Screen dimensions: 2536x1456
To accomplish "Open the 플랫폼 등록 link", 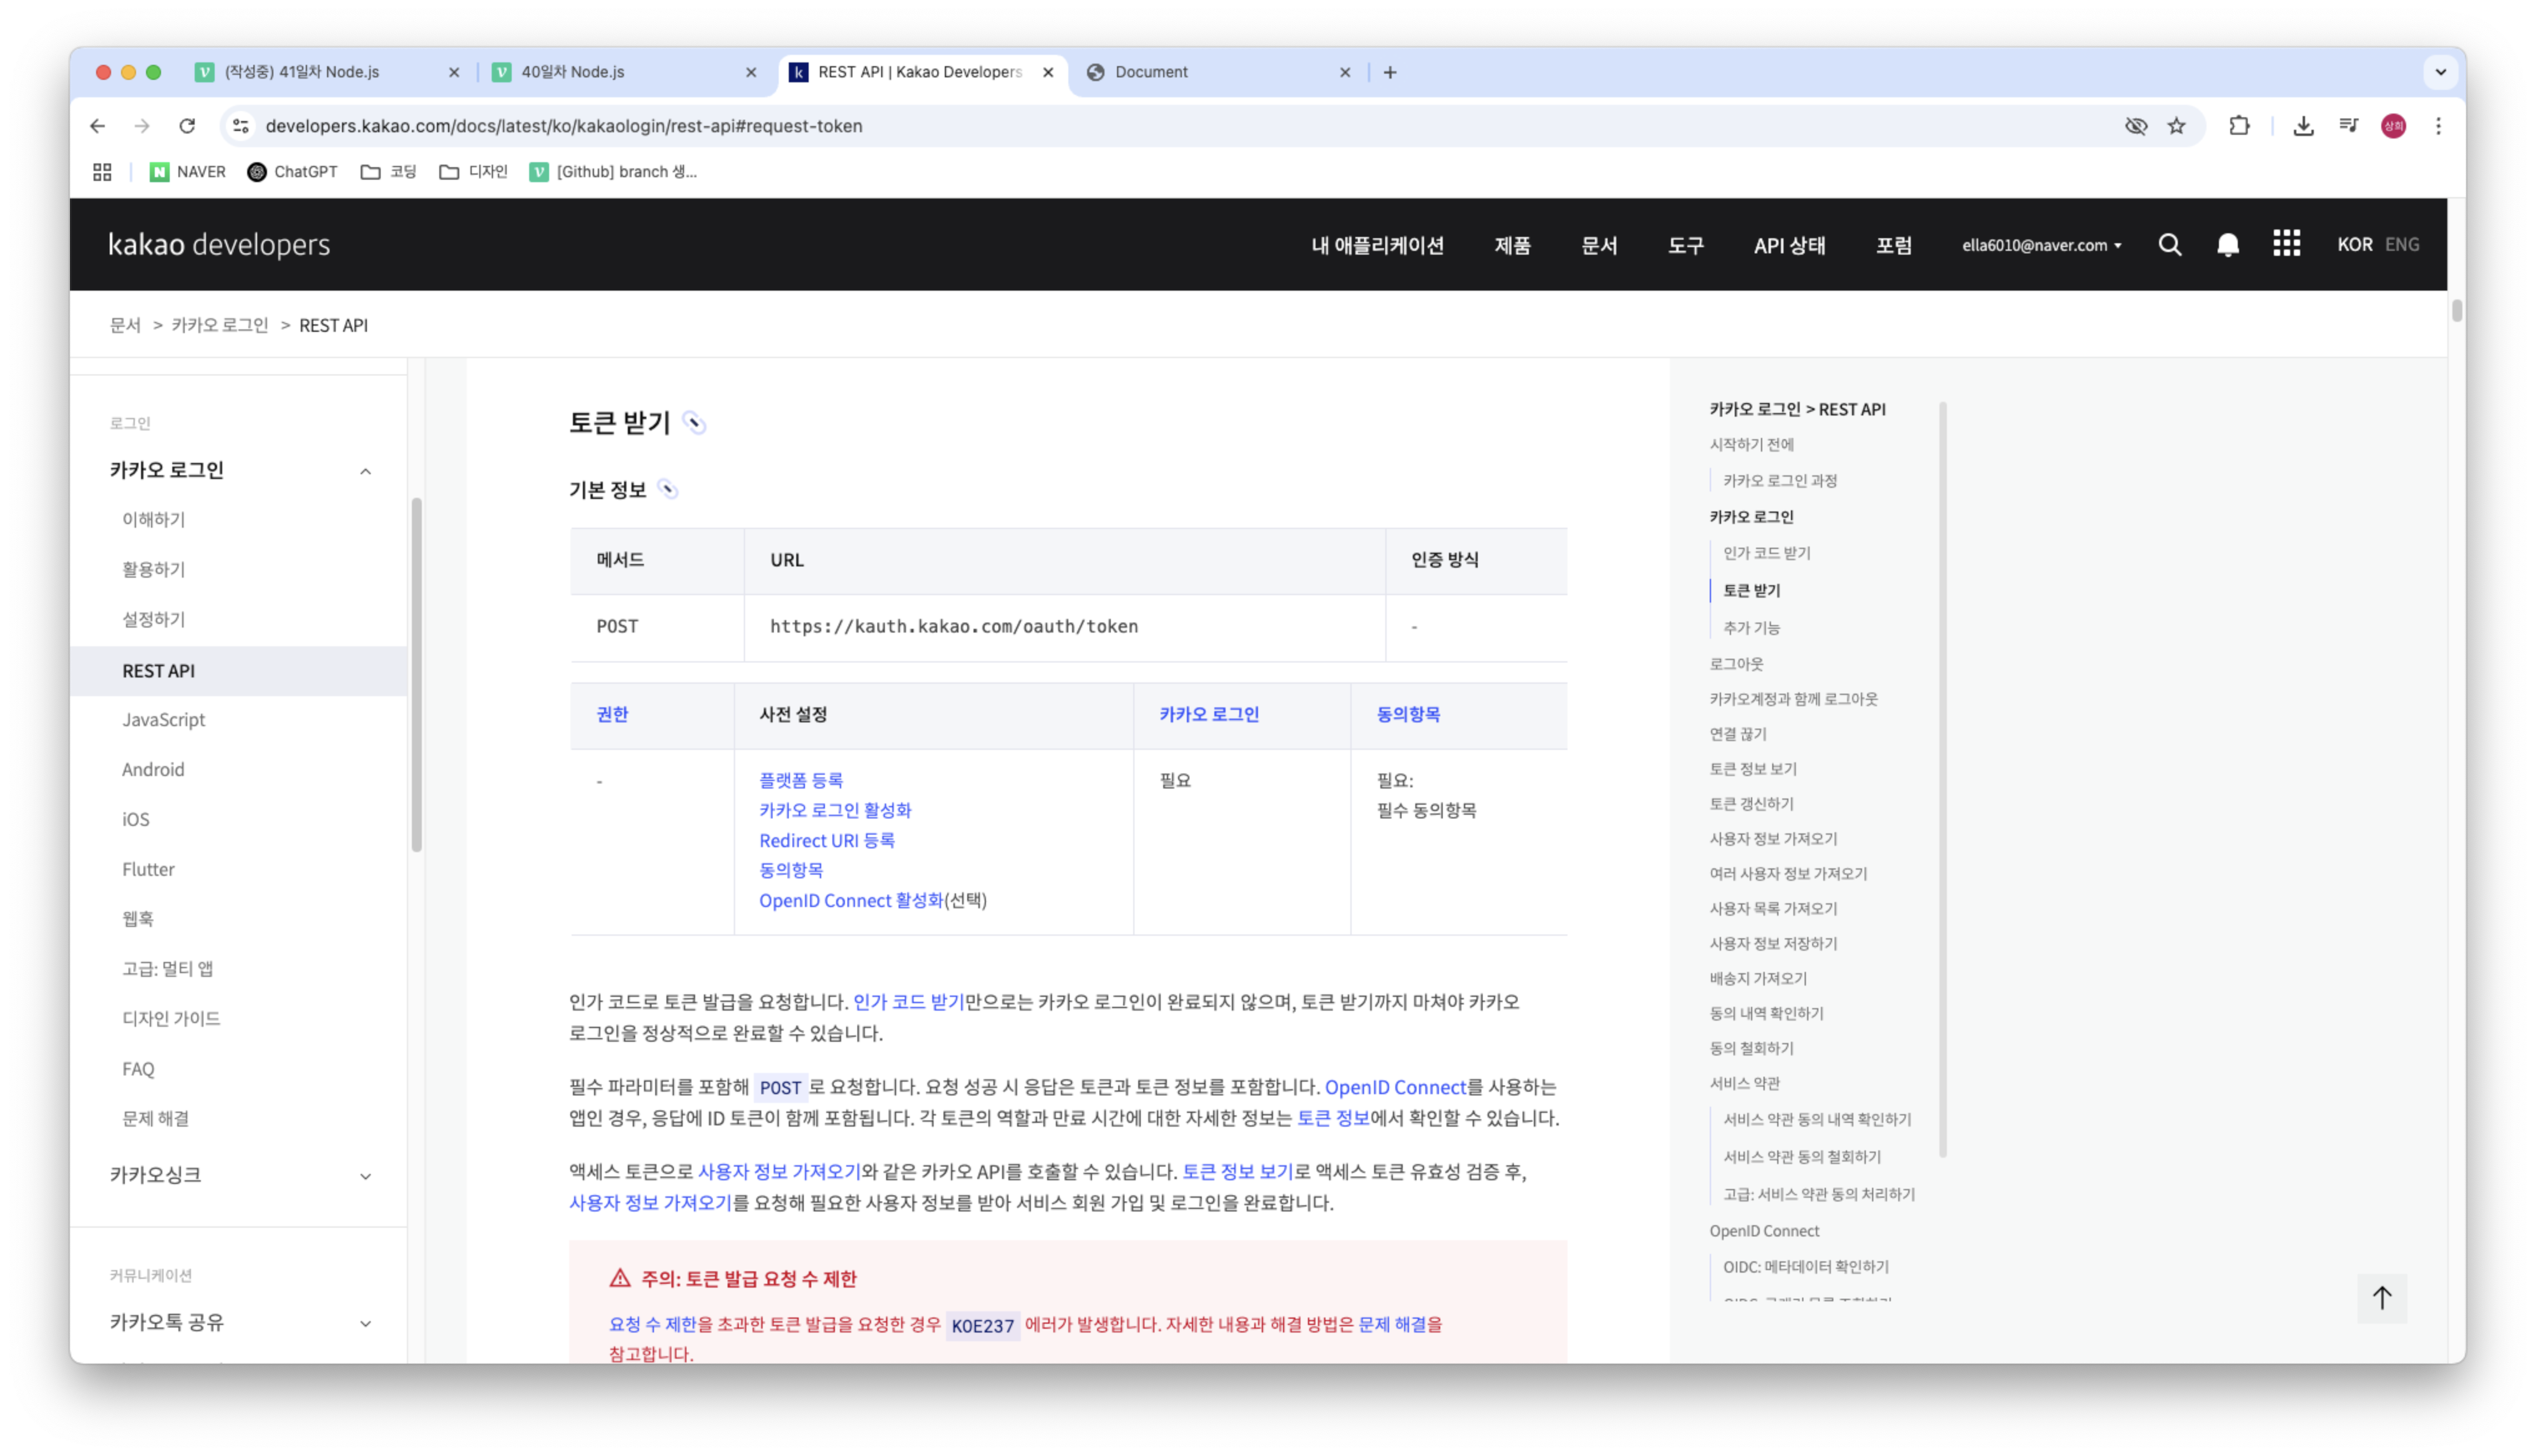I will [800, 780].
